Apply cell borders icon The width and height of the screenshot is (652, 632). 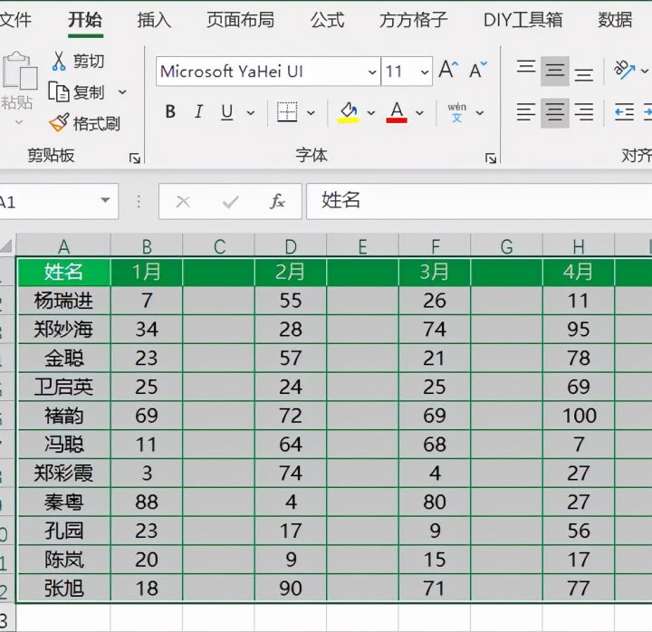pos(287,112)
